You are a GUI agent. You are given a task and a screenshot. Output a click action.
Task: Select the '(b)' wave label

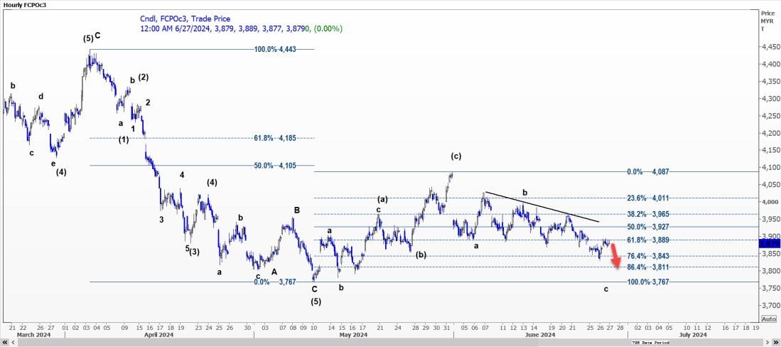[x=421, y=255]
